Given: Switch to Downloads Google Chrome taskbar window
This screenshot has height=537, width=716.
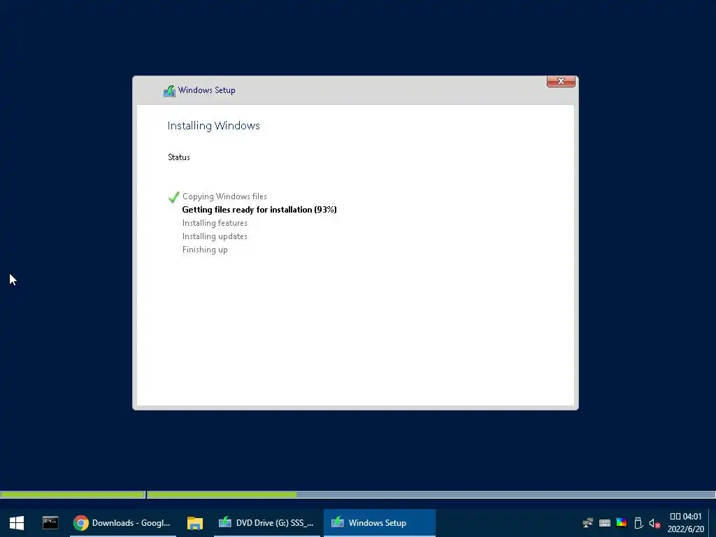Looking at the screenshot, I should [123, 523].
